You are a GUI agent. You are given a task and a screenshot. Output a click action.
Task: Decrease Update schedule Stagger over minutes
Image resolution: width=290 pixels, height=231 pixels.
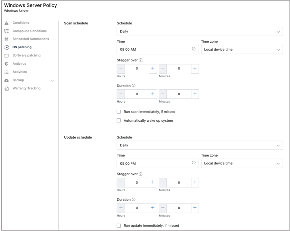click(163, 182)
